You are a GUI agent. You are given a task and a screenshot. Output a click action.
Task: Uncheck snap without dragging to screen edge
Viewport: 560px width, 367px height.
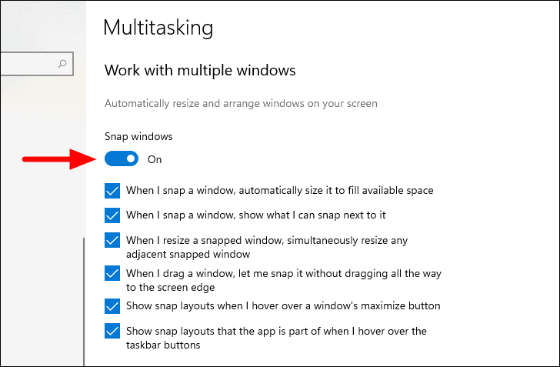[x=112, y=273]
